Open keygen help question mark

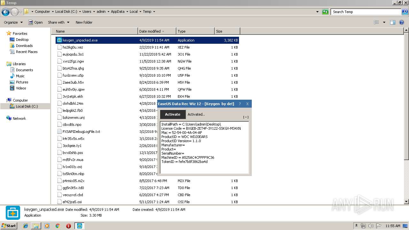tap(240, 104)
